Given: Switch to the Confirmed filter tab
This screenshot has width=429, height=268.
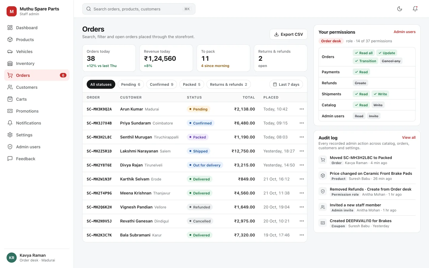Looking at the screenshot, I should 161,85.
